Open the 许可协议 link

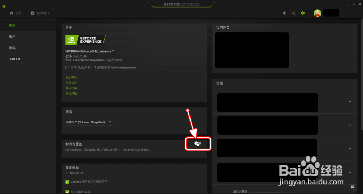point(71,83)
